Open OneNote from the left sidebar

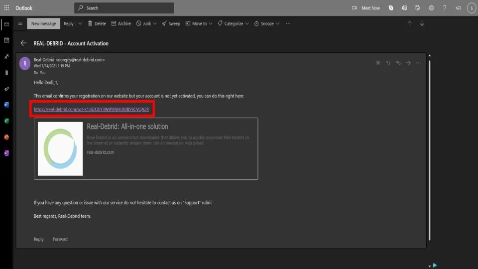(6, 153)
